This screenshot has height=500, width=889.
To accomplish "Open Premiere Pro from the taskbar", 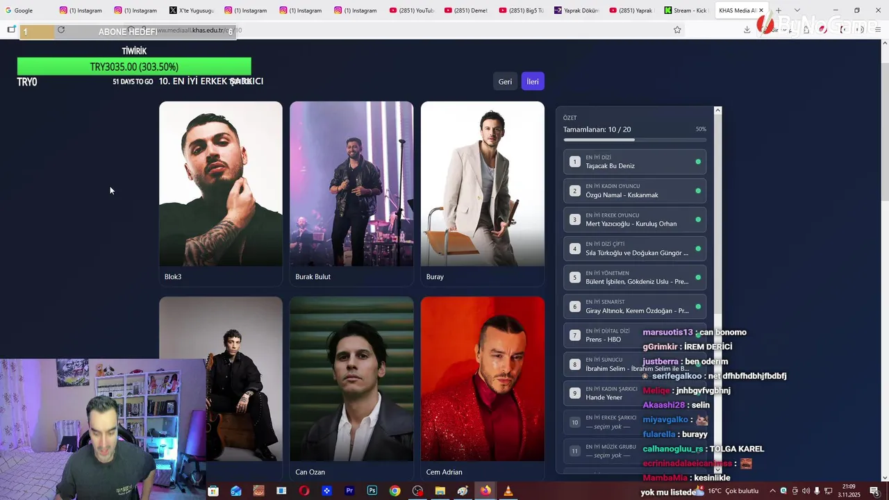I will click(x=349, y=491).
